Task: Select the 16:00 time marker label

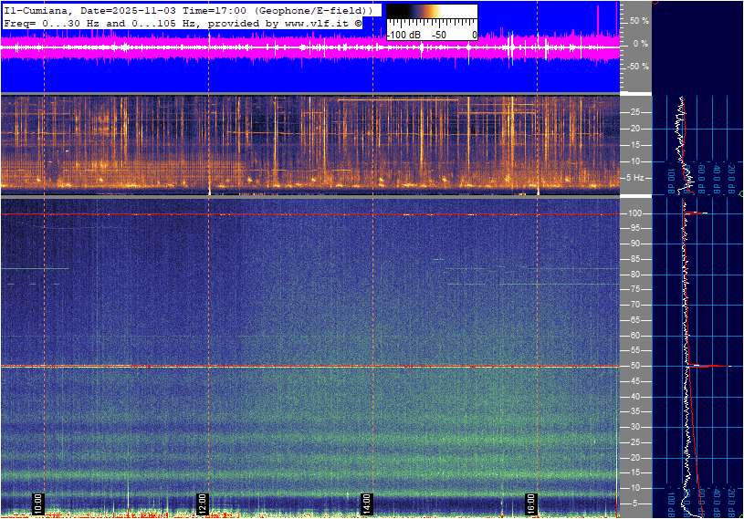Action: pos(530,503)
